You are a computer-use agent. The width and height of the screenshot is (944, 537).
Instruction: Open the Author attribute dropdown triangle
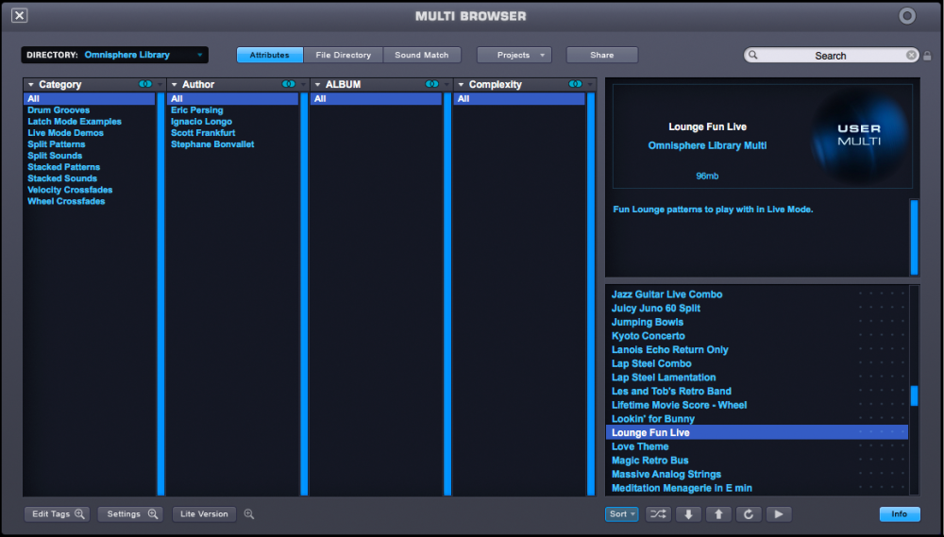[x=175, y=85]
